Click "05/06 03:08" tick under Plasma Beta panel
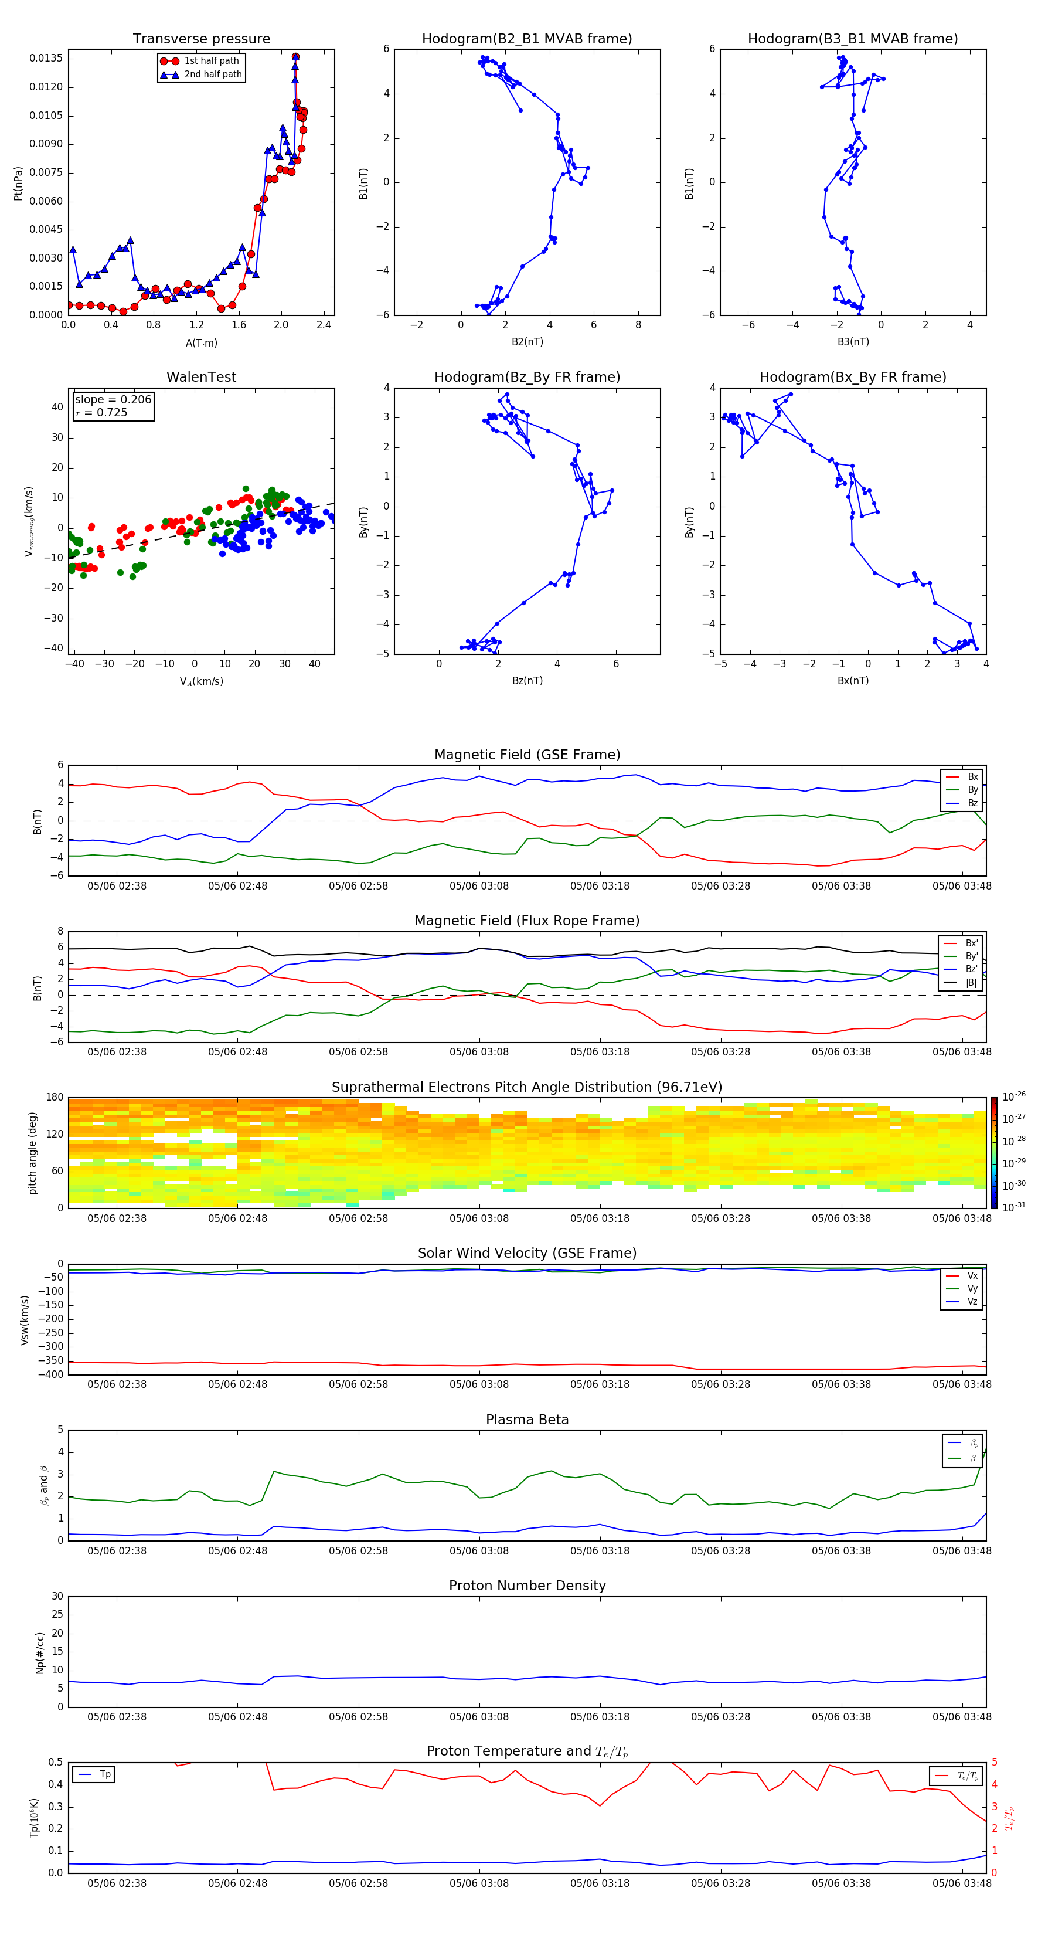 pos(479,1550)
